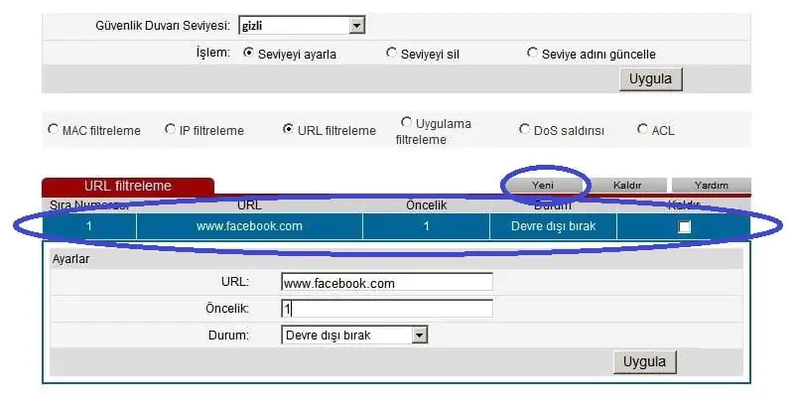Select MAC filtreleme radio button
Screen dimensions: 798x406
[53, 129]
